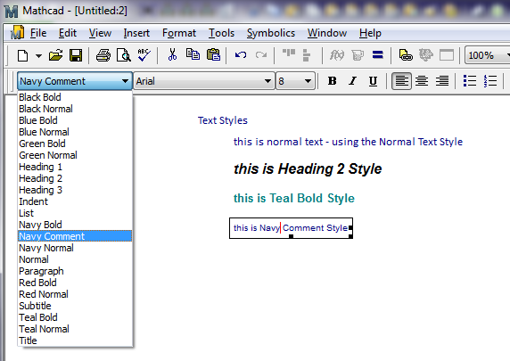Choose Green Normal style from list

[x=75, y=155]
